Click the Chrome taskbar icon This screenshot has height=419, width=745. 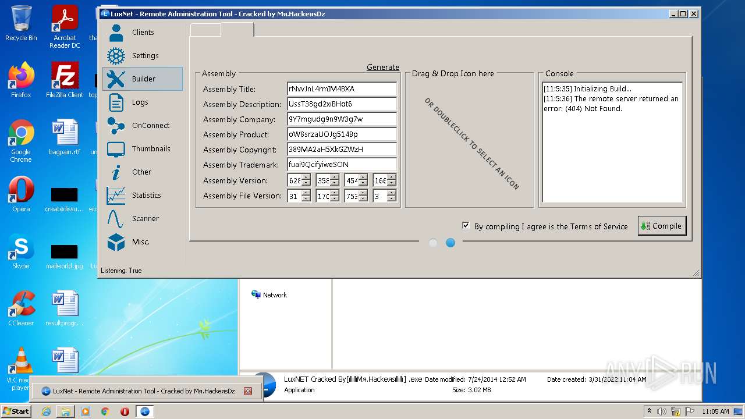[105, 411]
